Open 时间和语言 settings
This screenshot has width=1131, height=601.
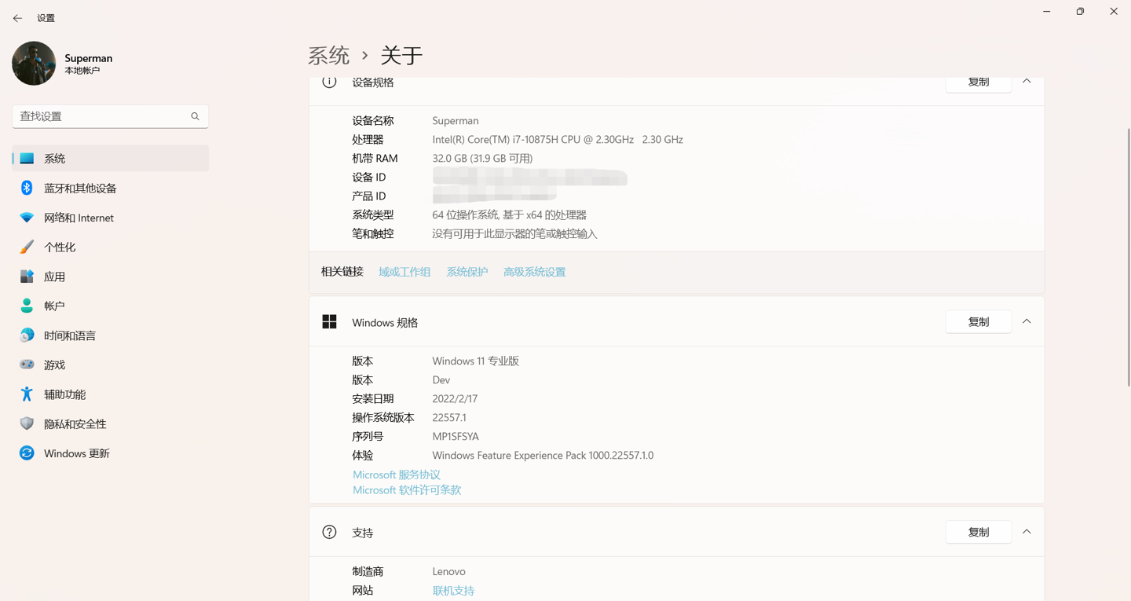pos(111,335)
